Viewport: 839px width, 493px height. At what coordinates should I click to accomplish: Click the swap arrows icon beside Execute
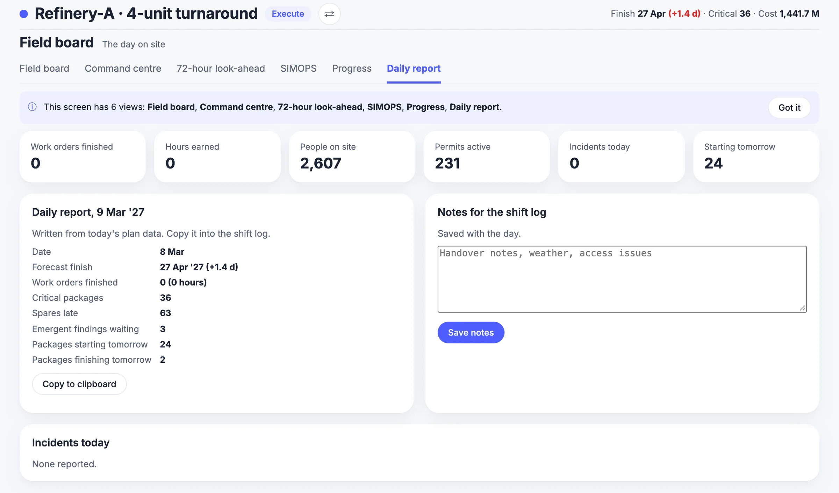(x=329, y=14)
